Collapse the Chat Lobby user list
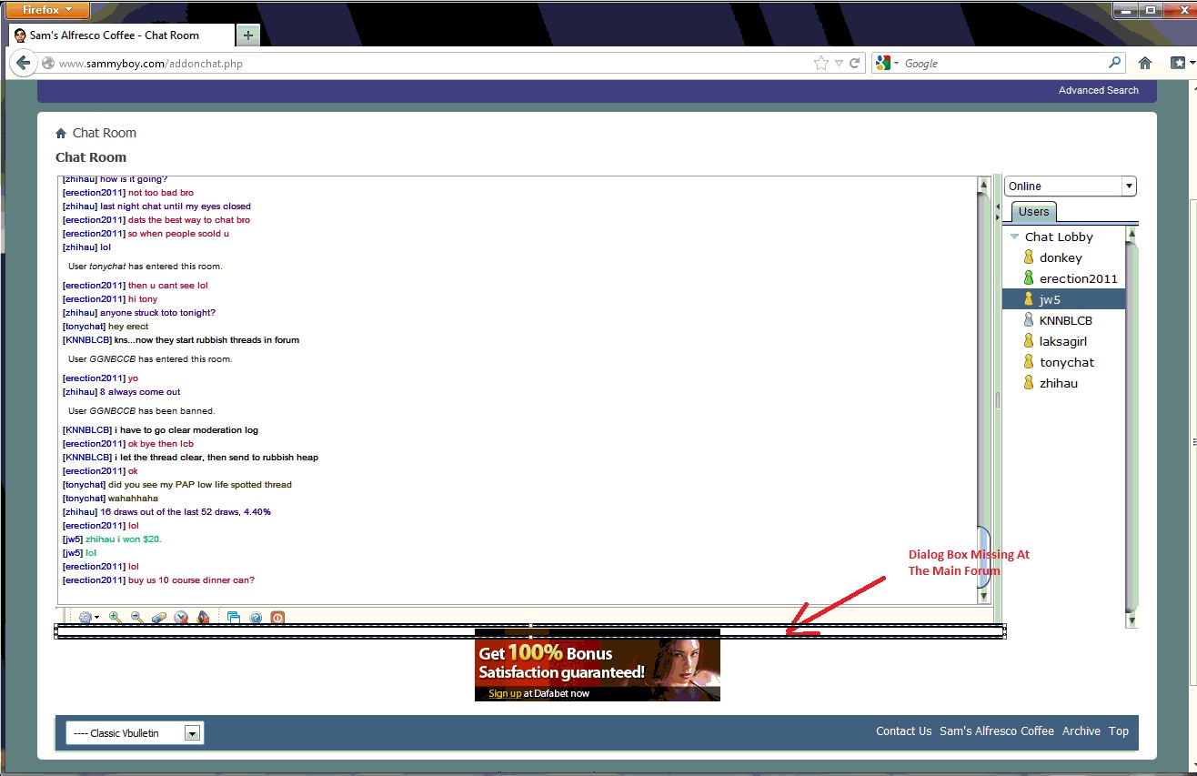 point(1015,237)
